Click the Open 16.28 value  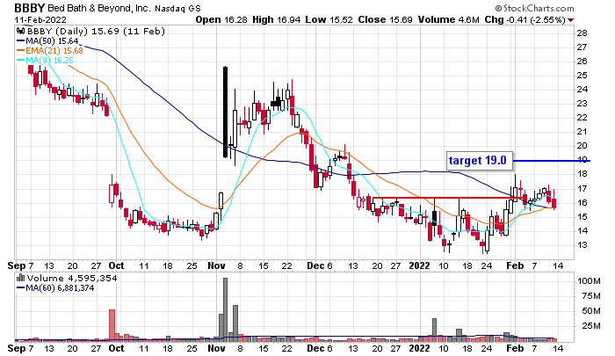[x=221, y=19]
